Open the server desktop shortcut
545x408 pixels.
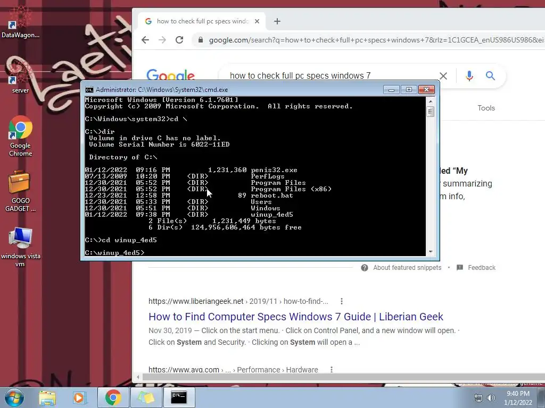(20, 78)
